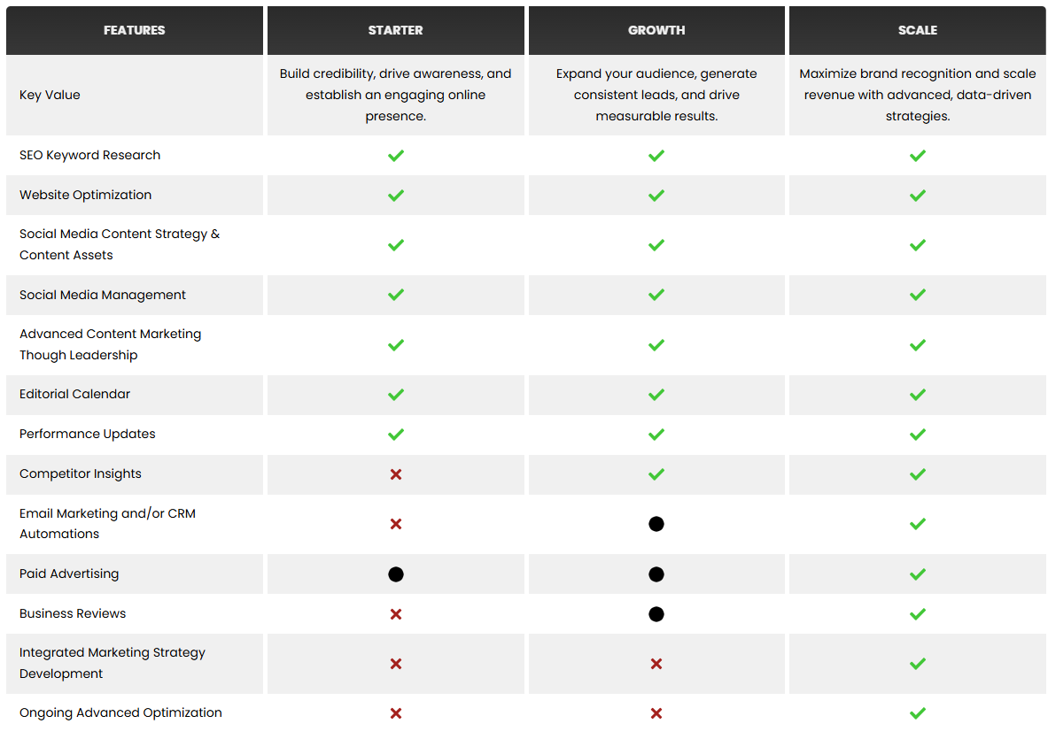Click the Performance Updates feature label

pos(88,434)
